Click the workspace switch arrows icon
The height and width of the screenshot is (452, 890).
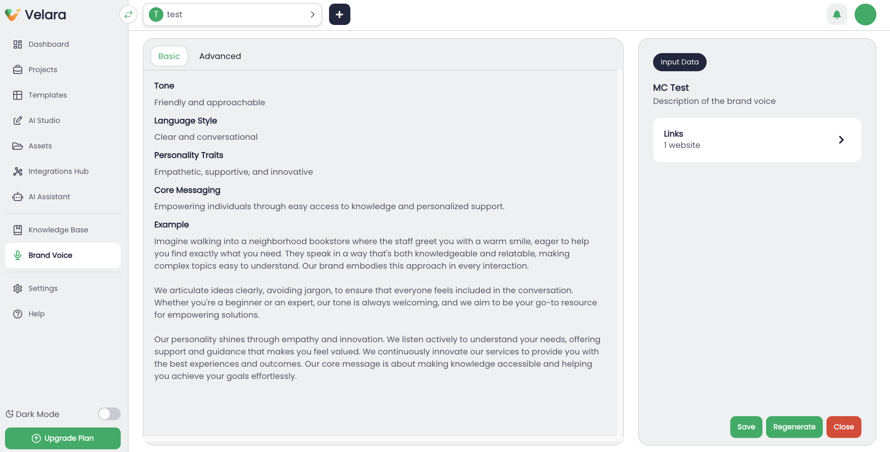click(x=128, y=15)
